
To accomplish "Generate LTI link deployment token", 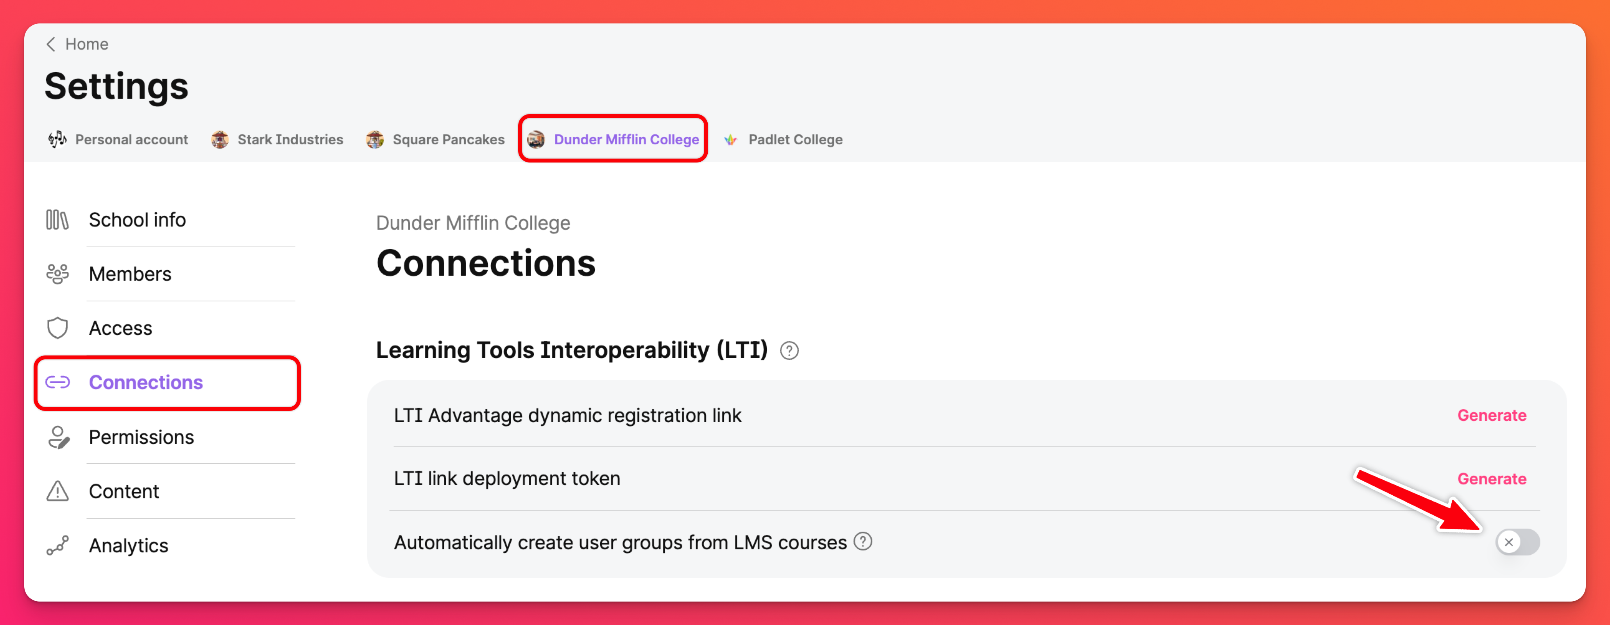I will point(1491,479).
